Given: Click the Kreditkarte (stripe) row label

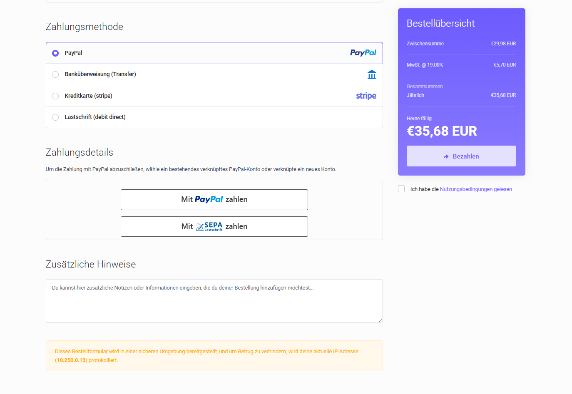Looking at the screenshot, I should [x=88, y=96].
